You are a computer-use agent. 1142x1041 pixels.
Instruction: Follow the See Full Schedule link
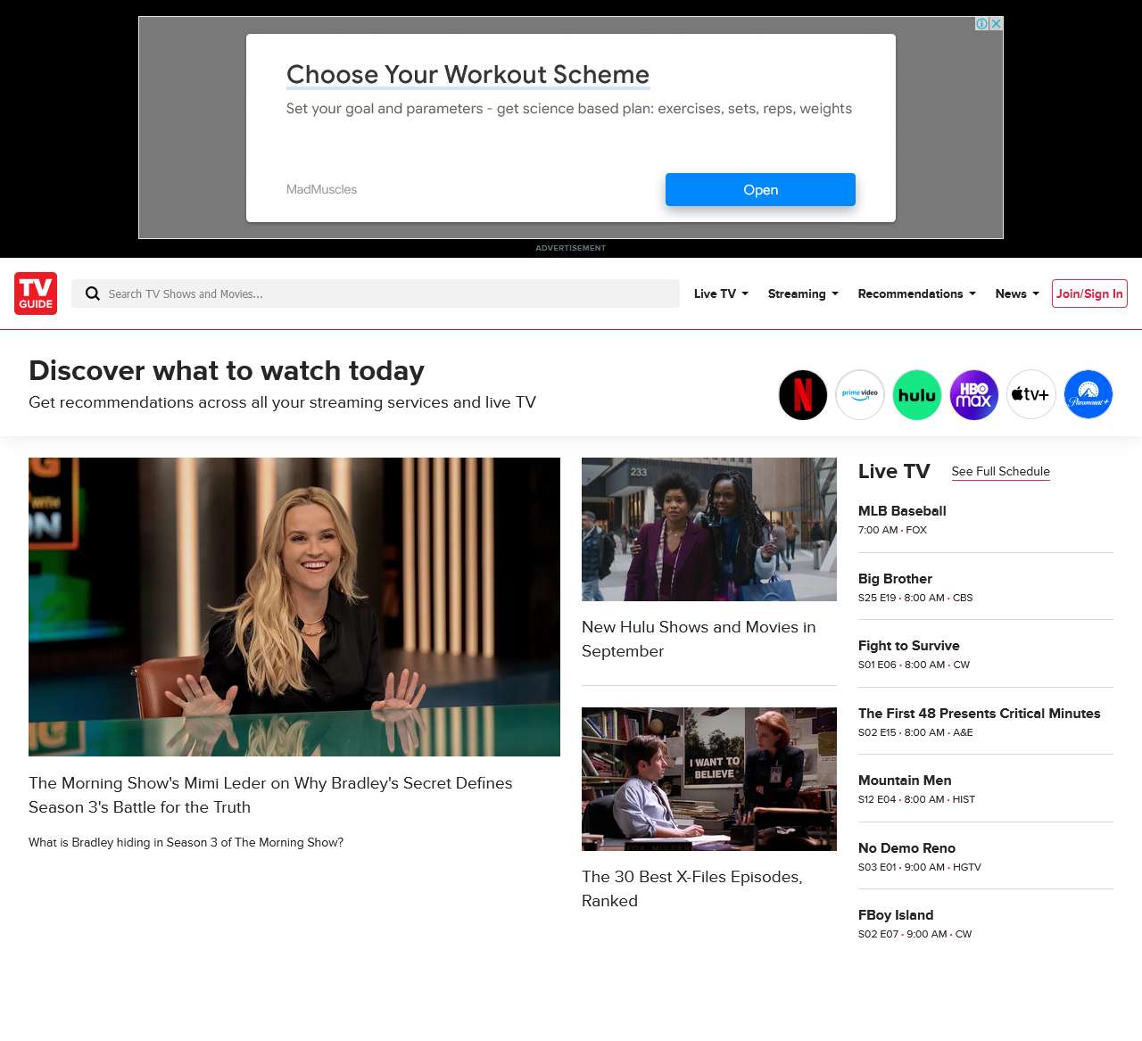(1000, 471)
